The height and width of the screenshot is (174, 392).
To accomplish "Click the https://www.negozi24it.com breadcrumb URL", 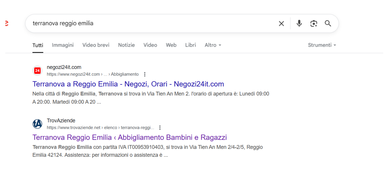I will (93, 74).
